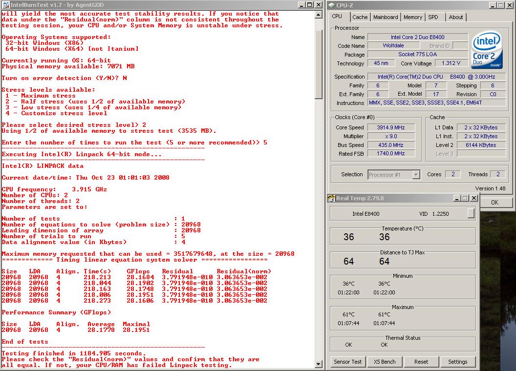516x371 pixels.
Task: Open the Mainboard tab in CPU-Z
Action: (386, 17)
